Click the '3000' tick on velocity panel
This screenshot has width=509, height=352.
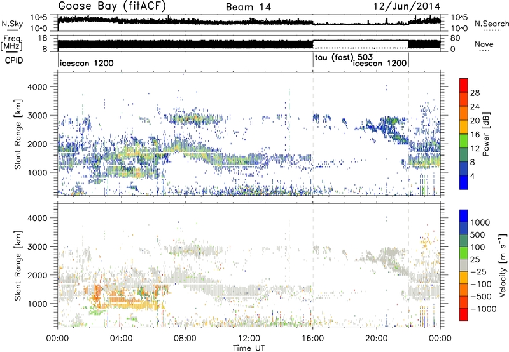tap(38, 247)
